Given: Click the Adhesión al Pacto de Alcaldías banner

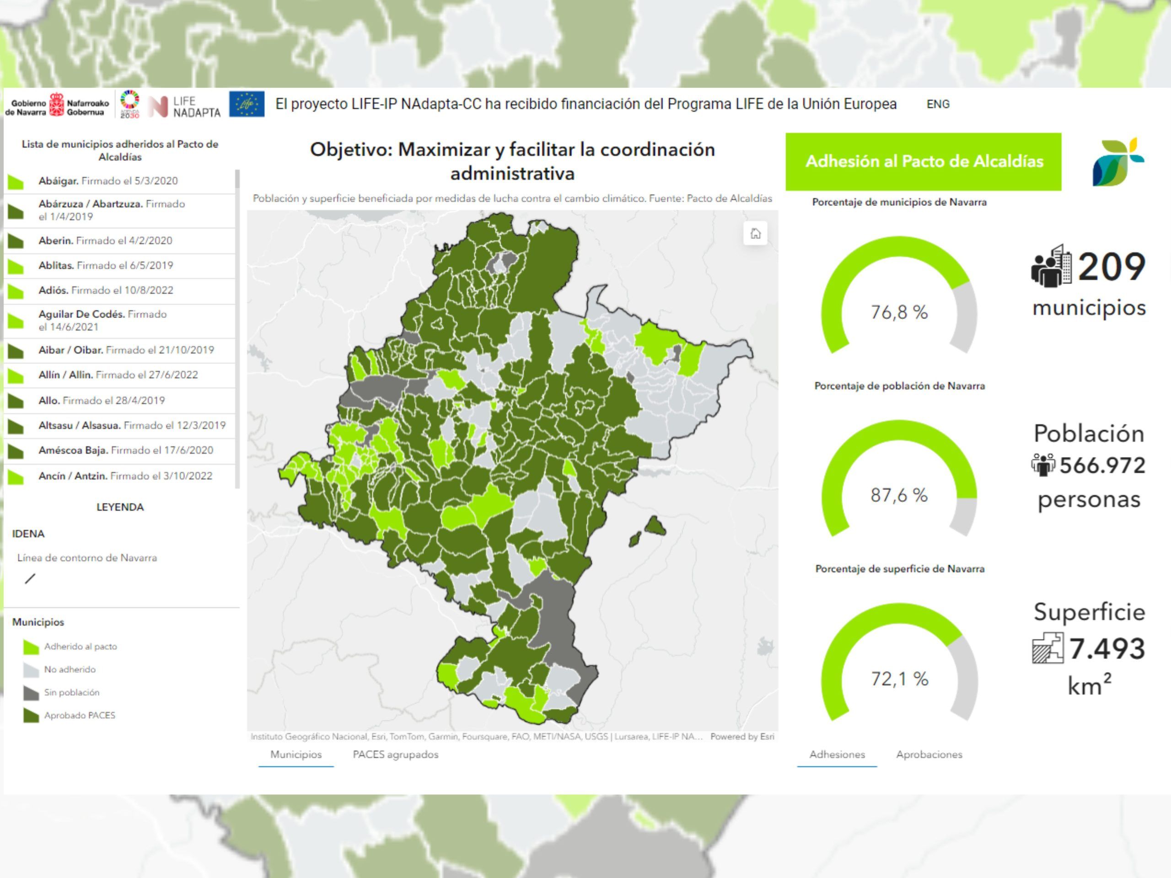Looking at the screenshot, I should [x=923, y=161].
